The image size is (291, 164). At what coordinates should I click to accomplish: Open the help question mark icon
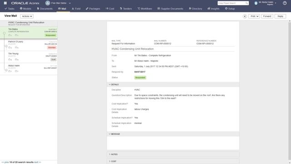(x=285, y=3)
